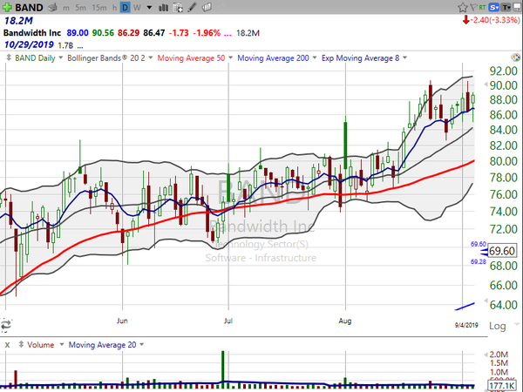Close the volume pane with x

coord(7,345)
